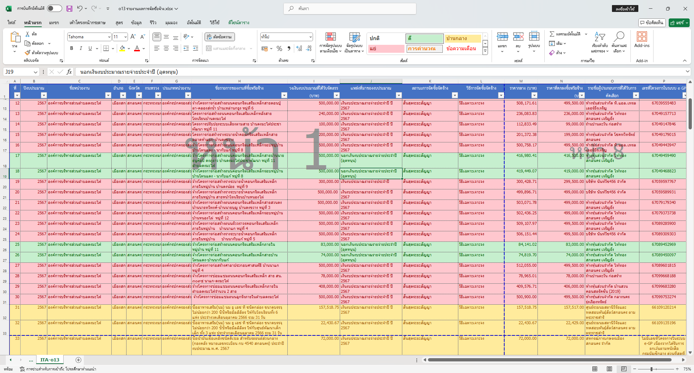The height and width of the screenshot is (373, 694).
Task: Click the Increase Font Size icon
Action: pyautogui.click(x=133, y=37)
